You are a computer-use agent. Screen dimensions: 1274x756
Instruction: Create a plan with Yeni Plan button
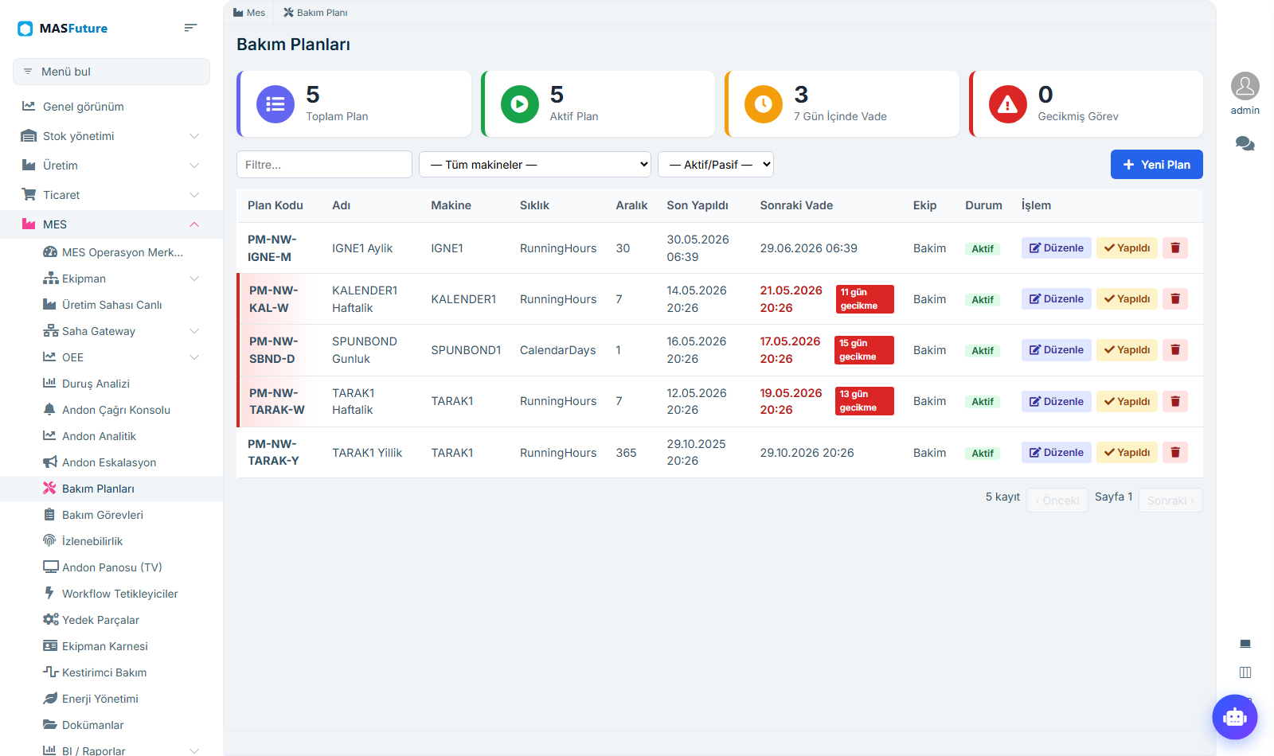click(x=1157, y=165)
